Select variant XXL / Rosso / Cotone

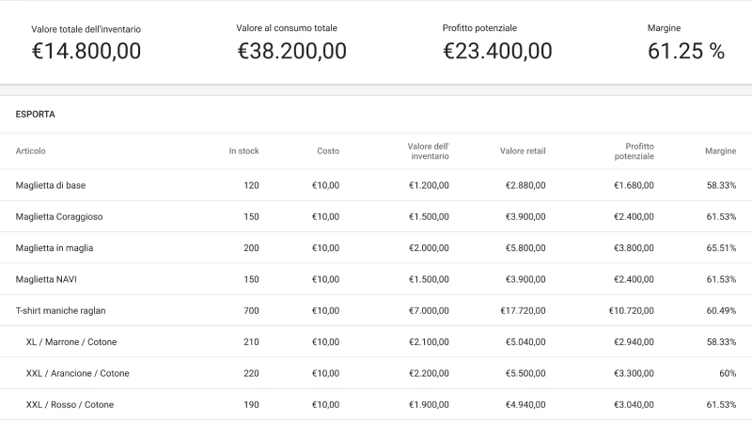tap(70, 404)
